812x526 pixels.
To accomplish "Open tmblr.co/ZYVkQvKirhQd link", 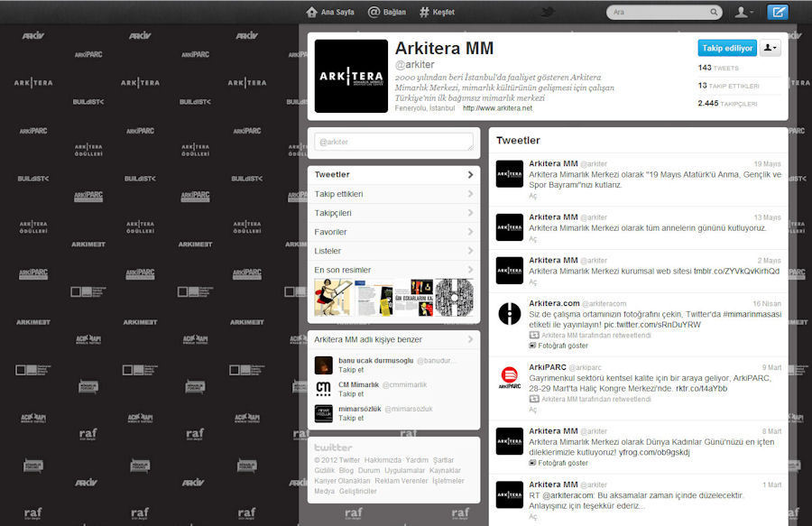I will [736, 272].
